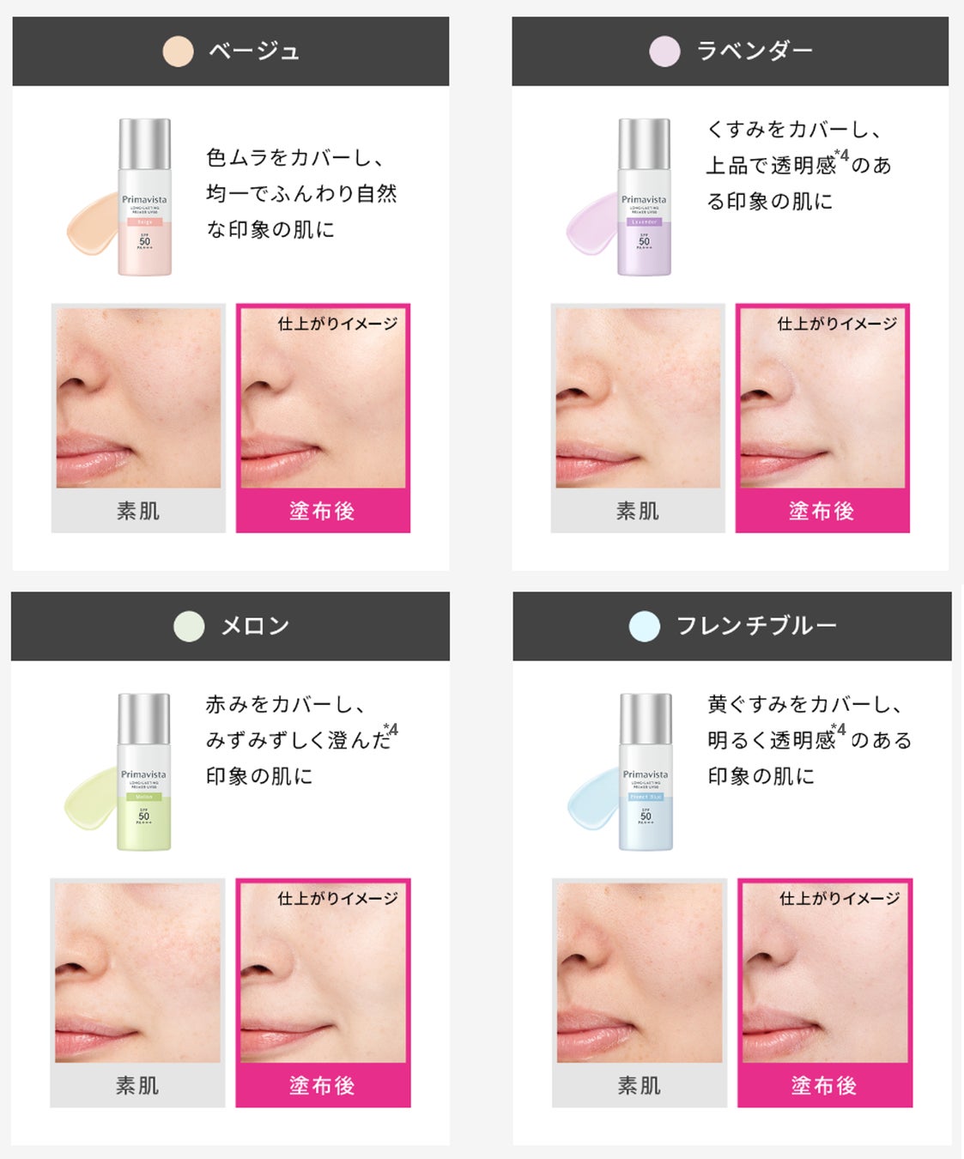
Task: Open the lavender 素肌 bare skin photo
Action: click(x=638, y=398)
